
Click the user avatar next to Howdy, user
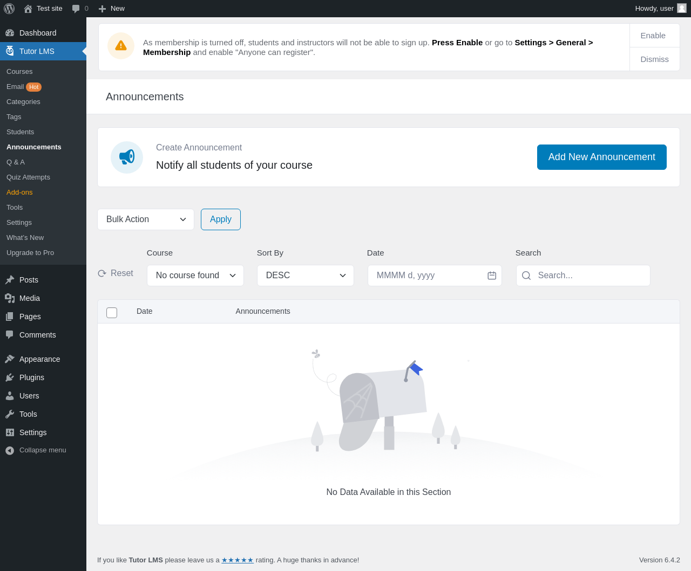coord(682,8)
